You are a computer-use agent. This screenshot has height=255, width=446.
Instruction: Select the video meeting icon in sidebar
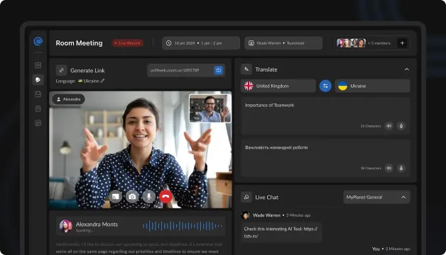coord(38,80)
